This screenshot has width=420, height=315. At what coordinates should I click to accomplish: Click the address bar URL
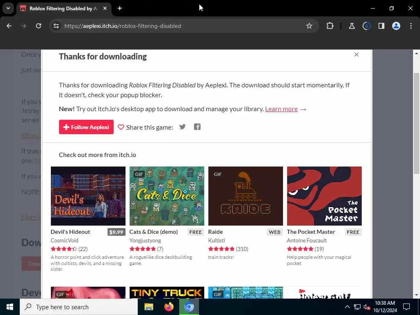tap(123, 26)
